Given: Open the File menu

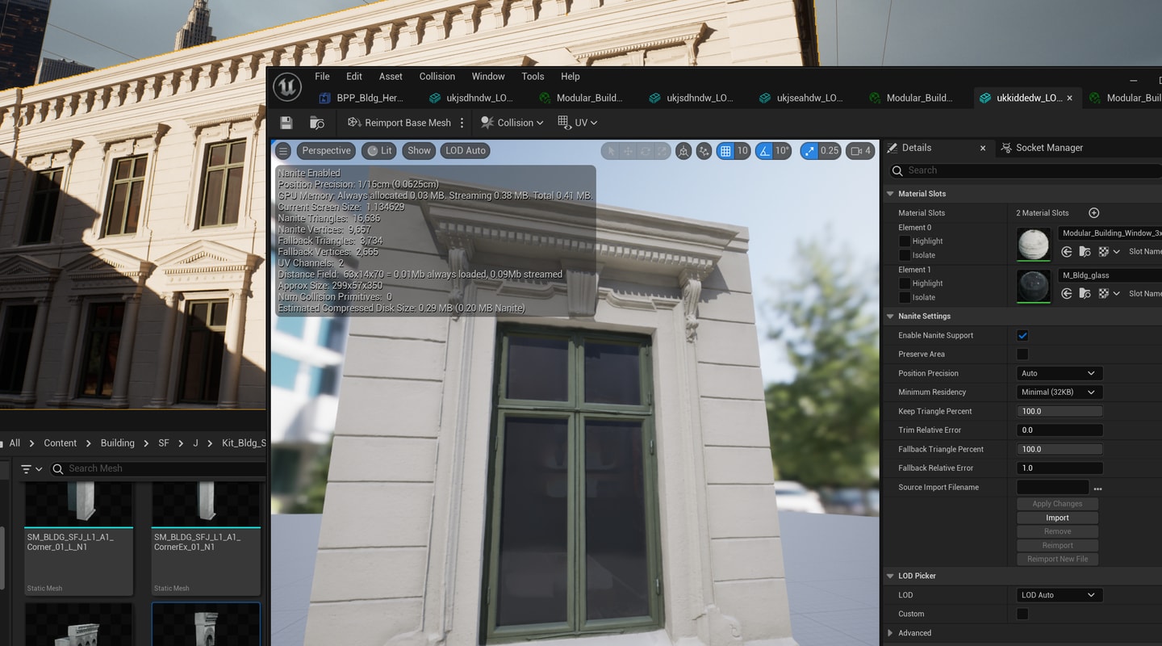Looking at the screenshot, I should point(322,77).
